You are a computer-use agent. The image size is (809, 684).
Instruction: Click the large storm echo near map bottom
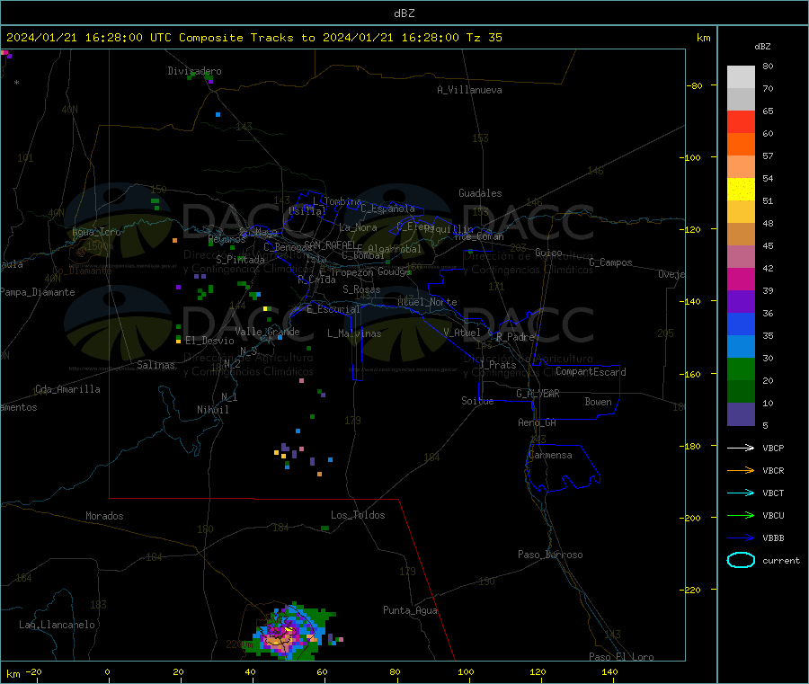[289, 632]
